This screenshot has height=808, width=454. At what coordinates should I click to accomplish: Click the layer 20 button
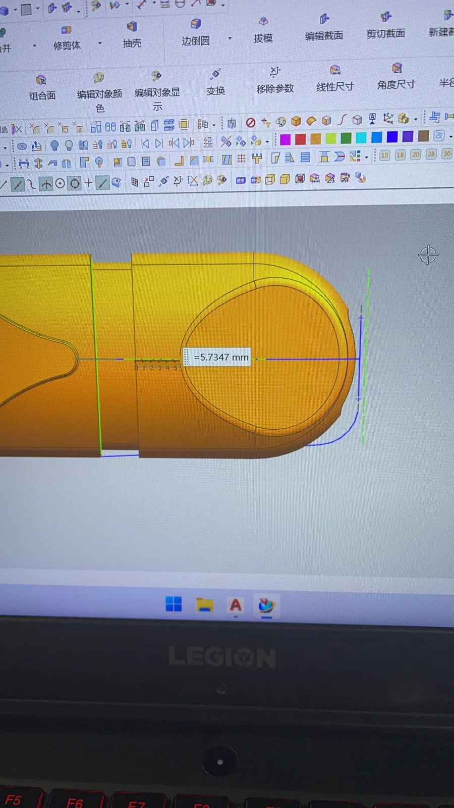416,154
